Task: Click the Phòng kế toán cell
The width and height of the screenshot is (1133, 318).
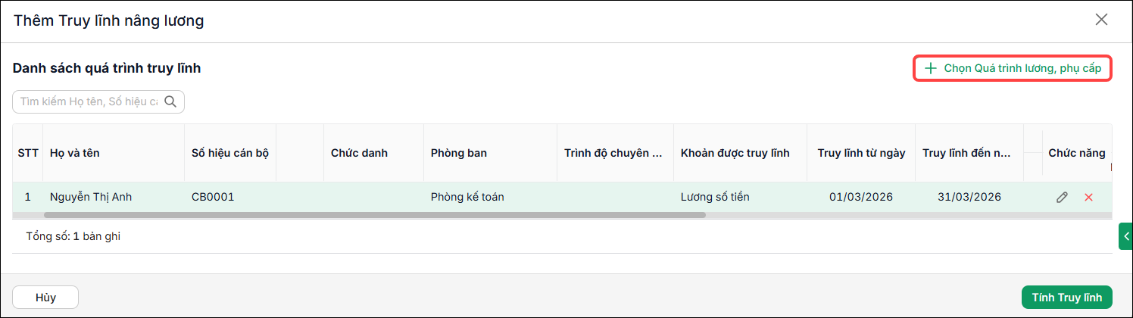Action: 467,197
